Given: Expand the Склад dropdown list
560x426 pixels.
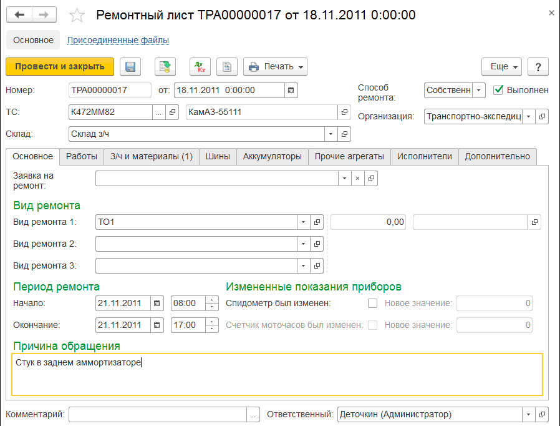Looking at the screenshot, I should tap(331, 134).
